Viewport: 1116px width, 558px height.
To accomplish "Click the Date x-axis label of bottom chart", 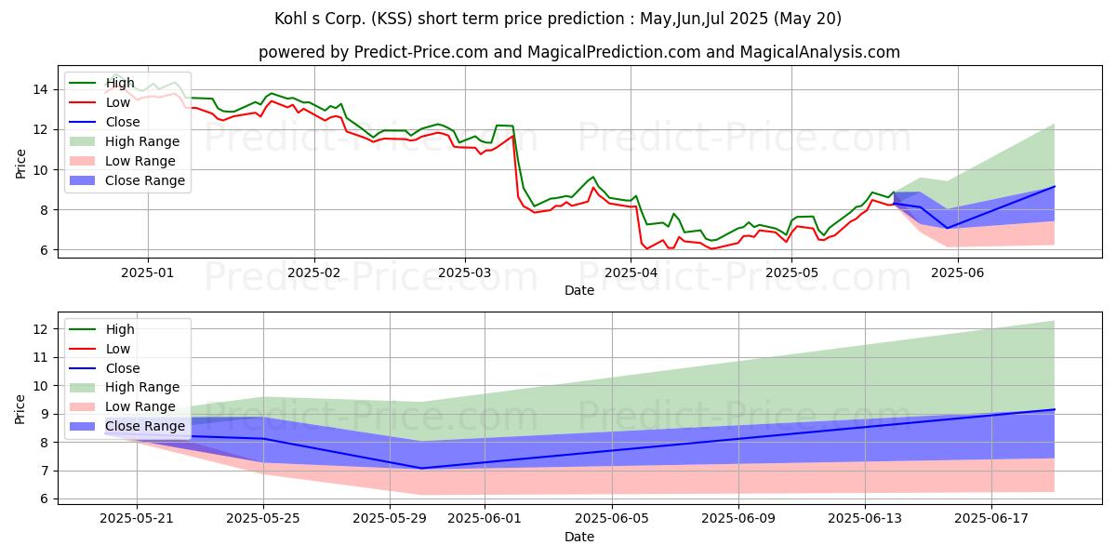I will (579, 537).
